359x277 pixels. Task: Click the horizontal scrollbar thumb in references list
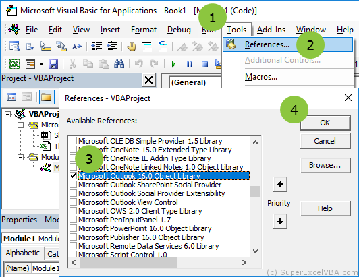click(128, 262)
